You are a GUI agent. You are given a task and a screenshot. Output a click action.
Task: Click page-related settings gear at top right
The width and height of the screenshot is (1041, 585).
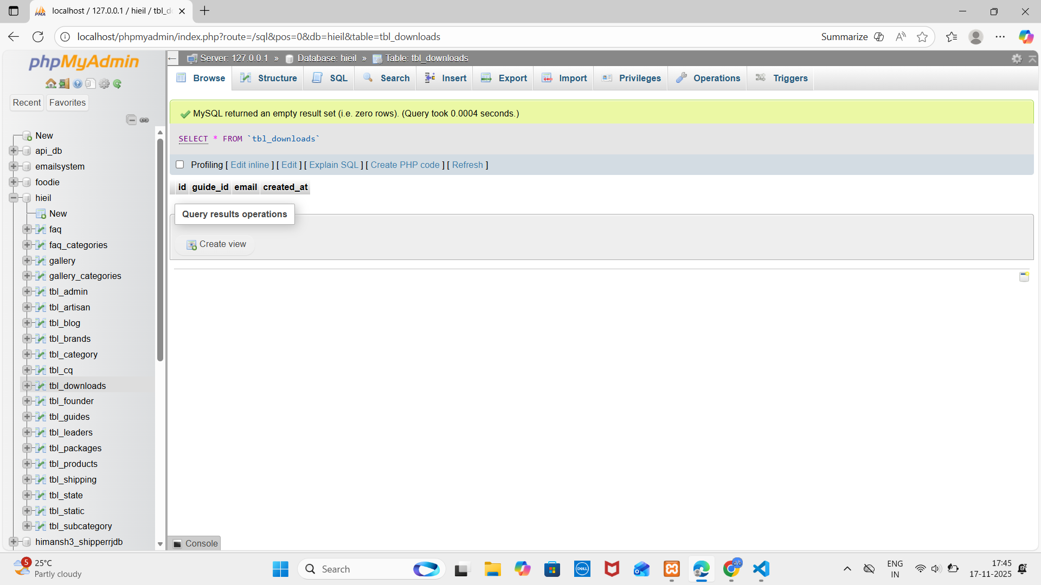tap(1017, 58)
